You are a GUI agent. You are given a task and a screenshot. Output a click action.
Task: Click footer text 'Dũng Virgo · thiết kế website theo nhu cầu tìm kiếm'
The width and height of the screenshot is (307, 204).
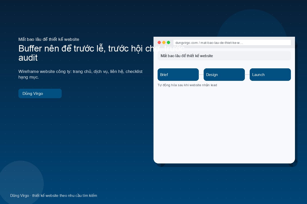[53, 196]
